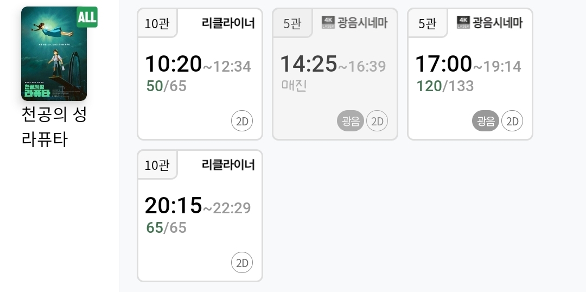Viewport: 586px width, 292px height.
Task: Click the 2D badge on the 14:25 showtime
Action: 377,121
